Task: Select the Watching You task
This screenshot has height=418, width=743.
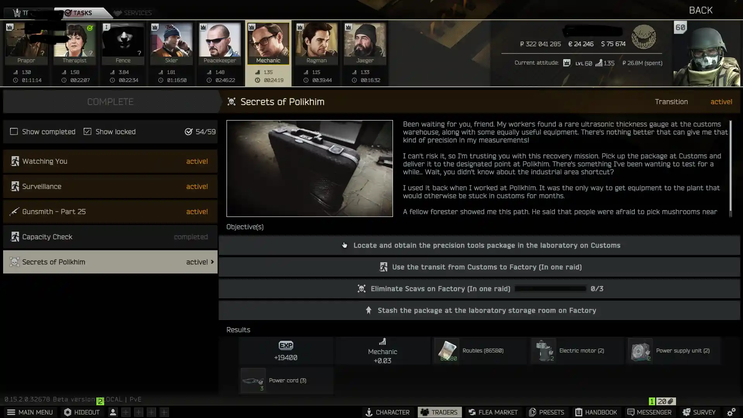Action: [110, 161]
